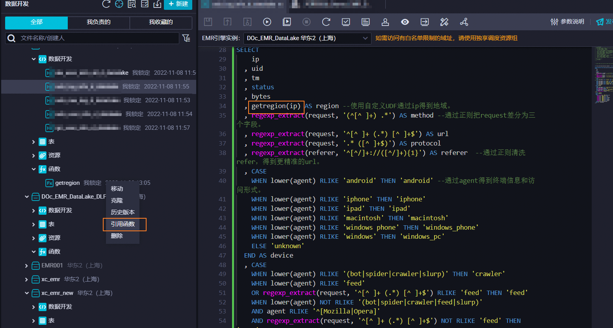Screen dimensions: 613x328
Task: Open file modified 2022-11-08 11:53
Action: [x=98, y=100]
